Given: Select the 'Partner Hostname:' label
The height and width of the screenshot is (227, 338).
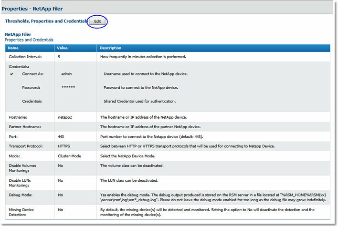Looking at the screenshot, I should [x=25, y=127].
